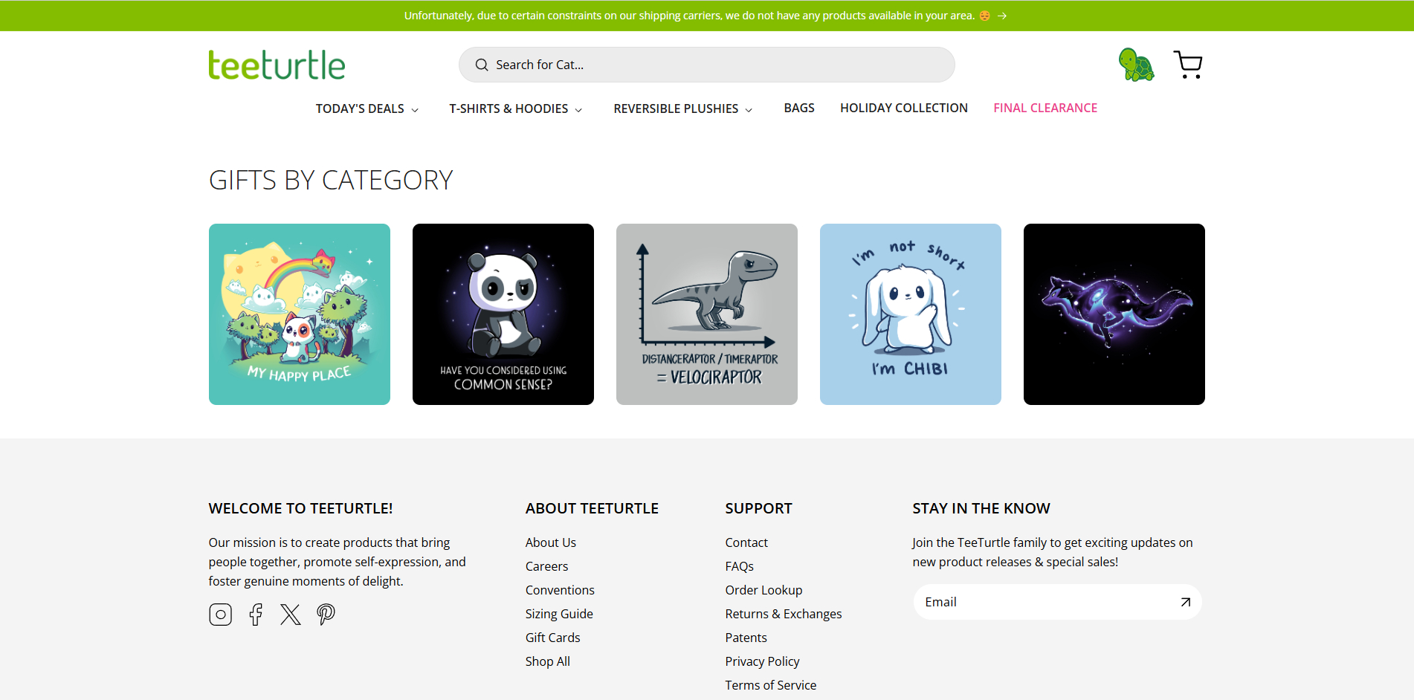
Task: Open the Gift Cards page
Action: (x=552, y=637)
